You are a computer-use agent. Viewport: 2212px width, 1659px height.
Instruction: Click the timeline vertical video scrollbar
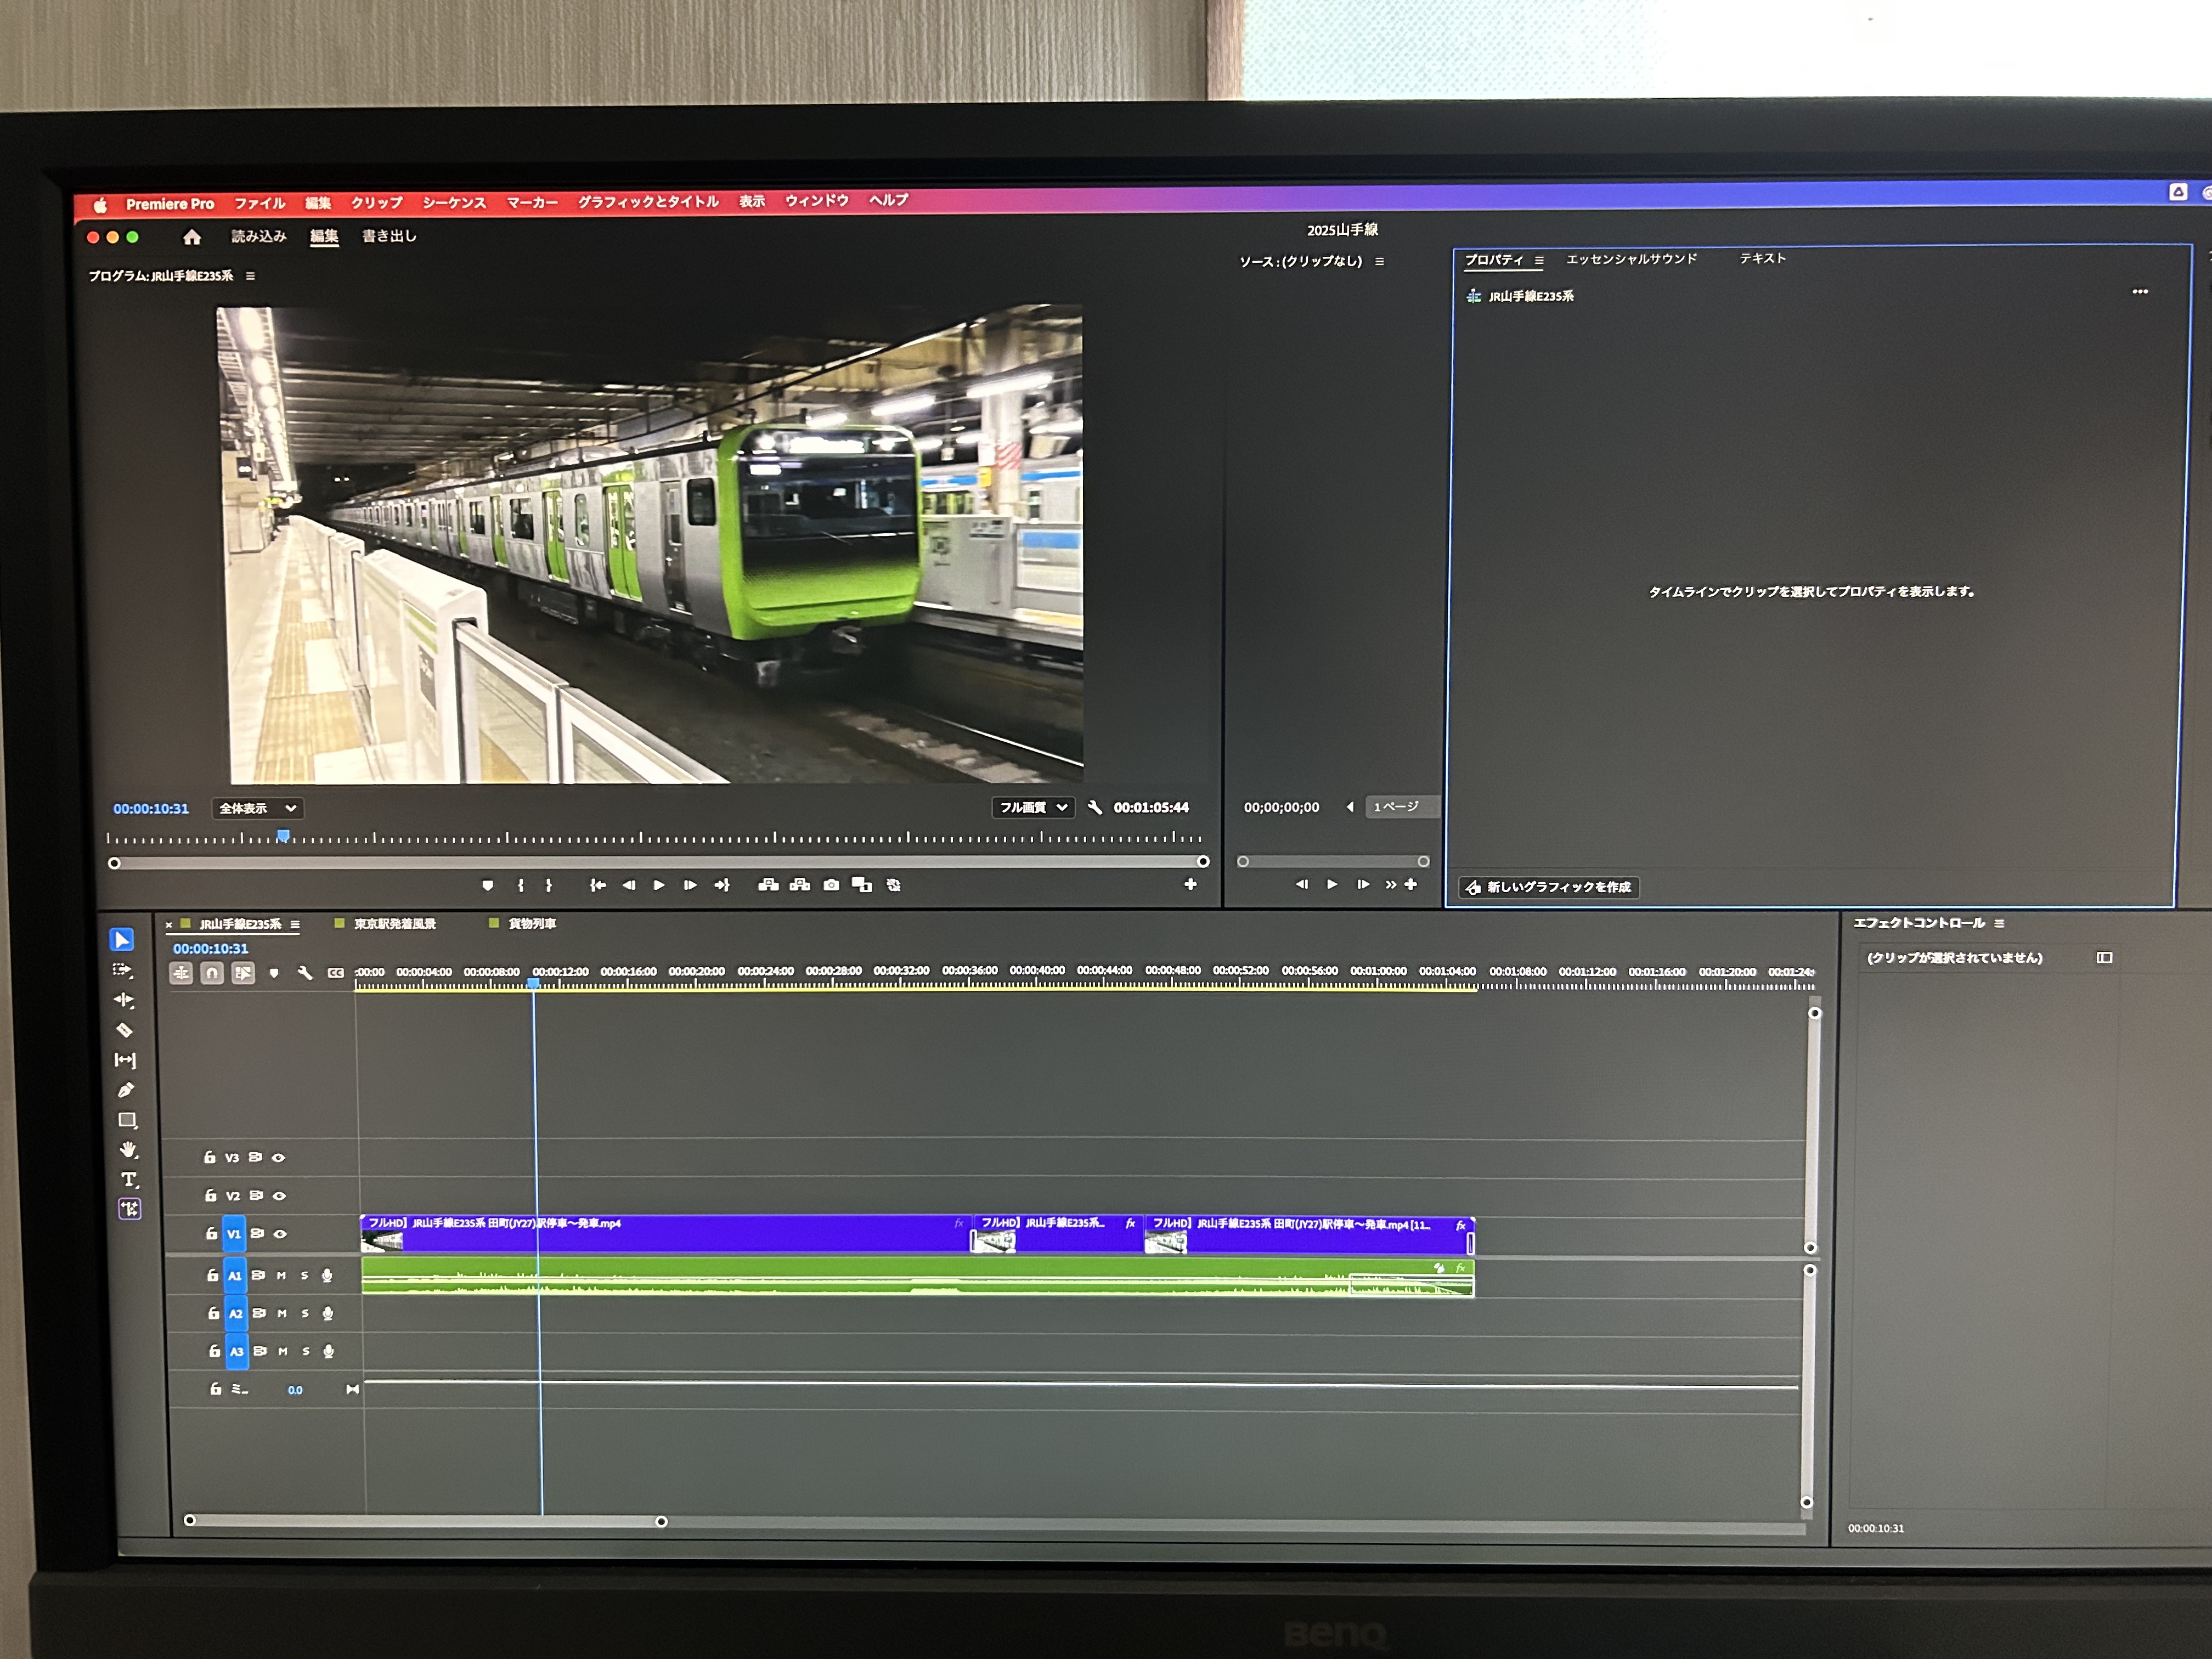(x=1812, y=1130)
